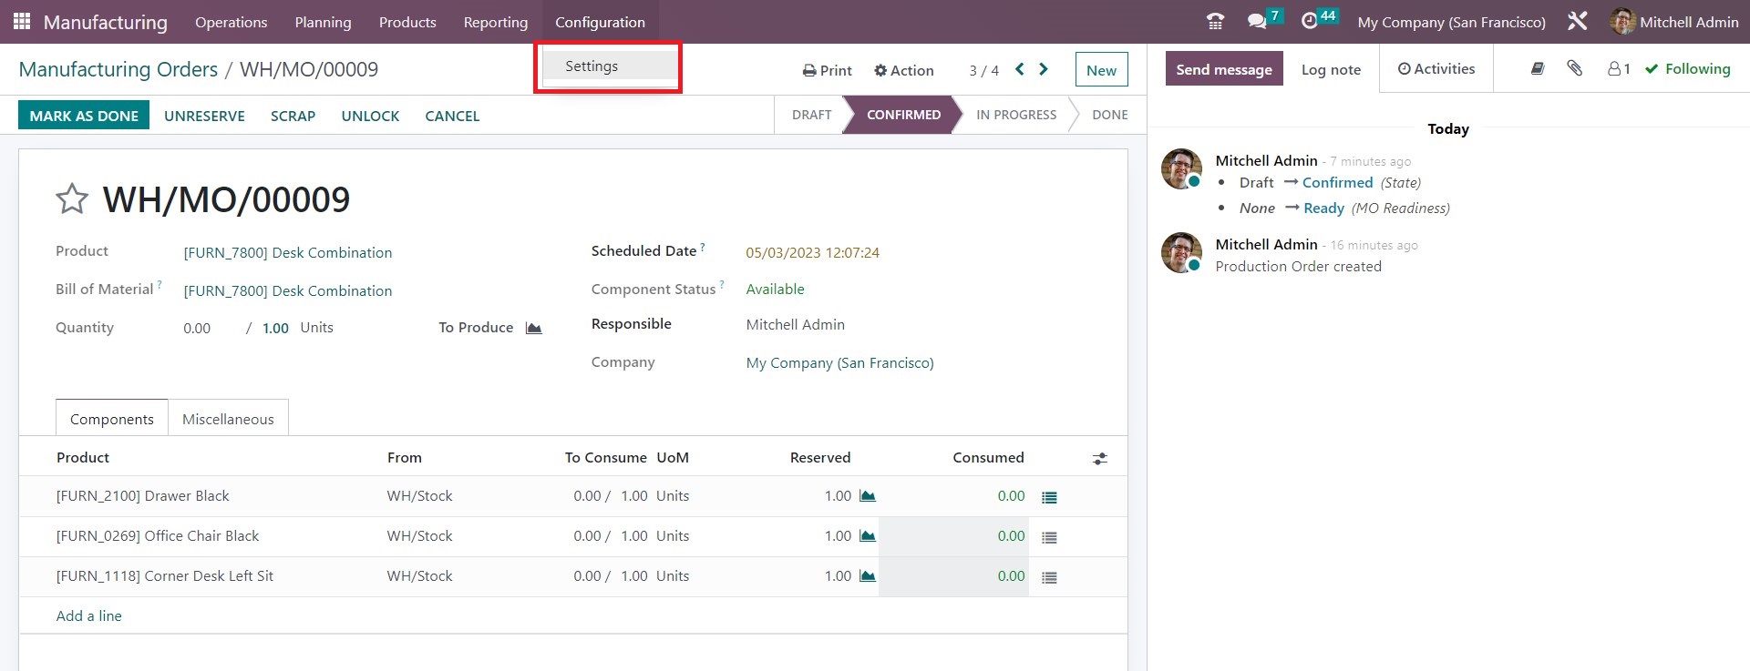Image resolution: width=1750 pixels, height=671 pixels.
Task: Open the phone VoIP icon in top bar
Action: [1215, 21]
